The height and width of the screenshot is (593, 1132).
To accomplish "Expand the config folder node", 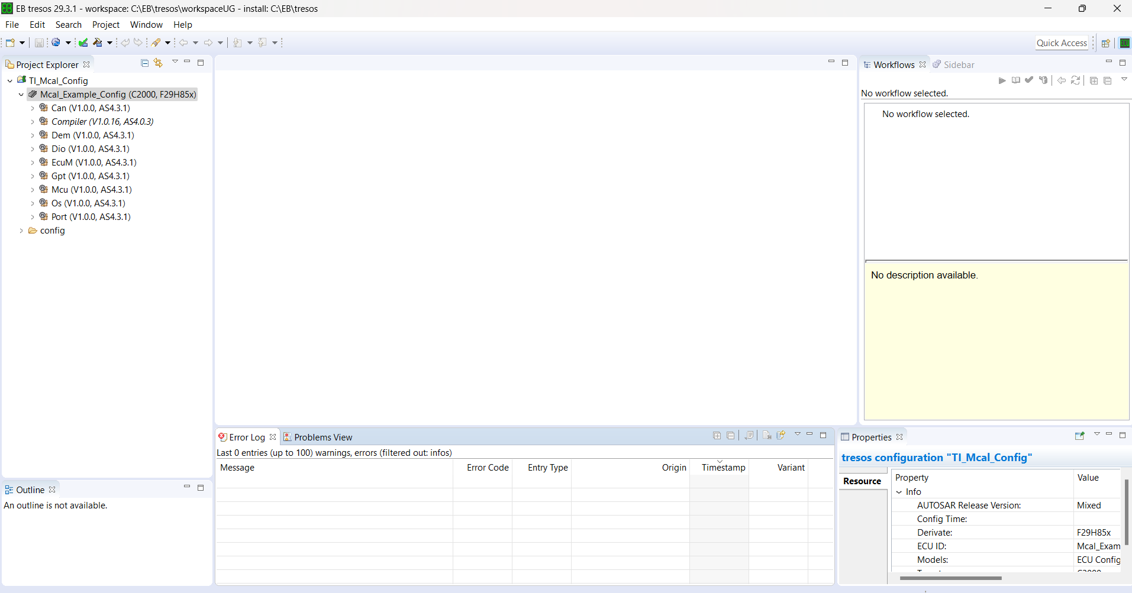I will click(x=21, y=231).
